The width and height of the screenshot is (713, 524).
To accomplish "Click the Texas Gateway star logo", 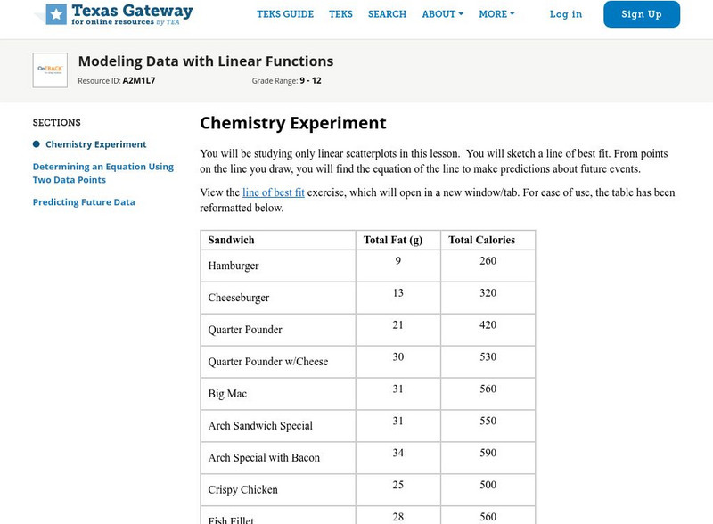I will click(x=56, y=13).
